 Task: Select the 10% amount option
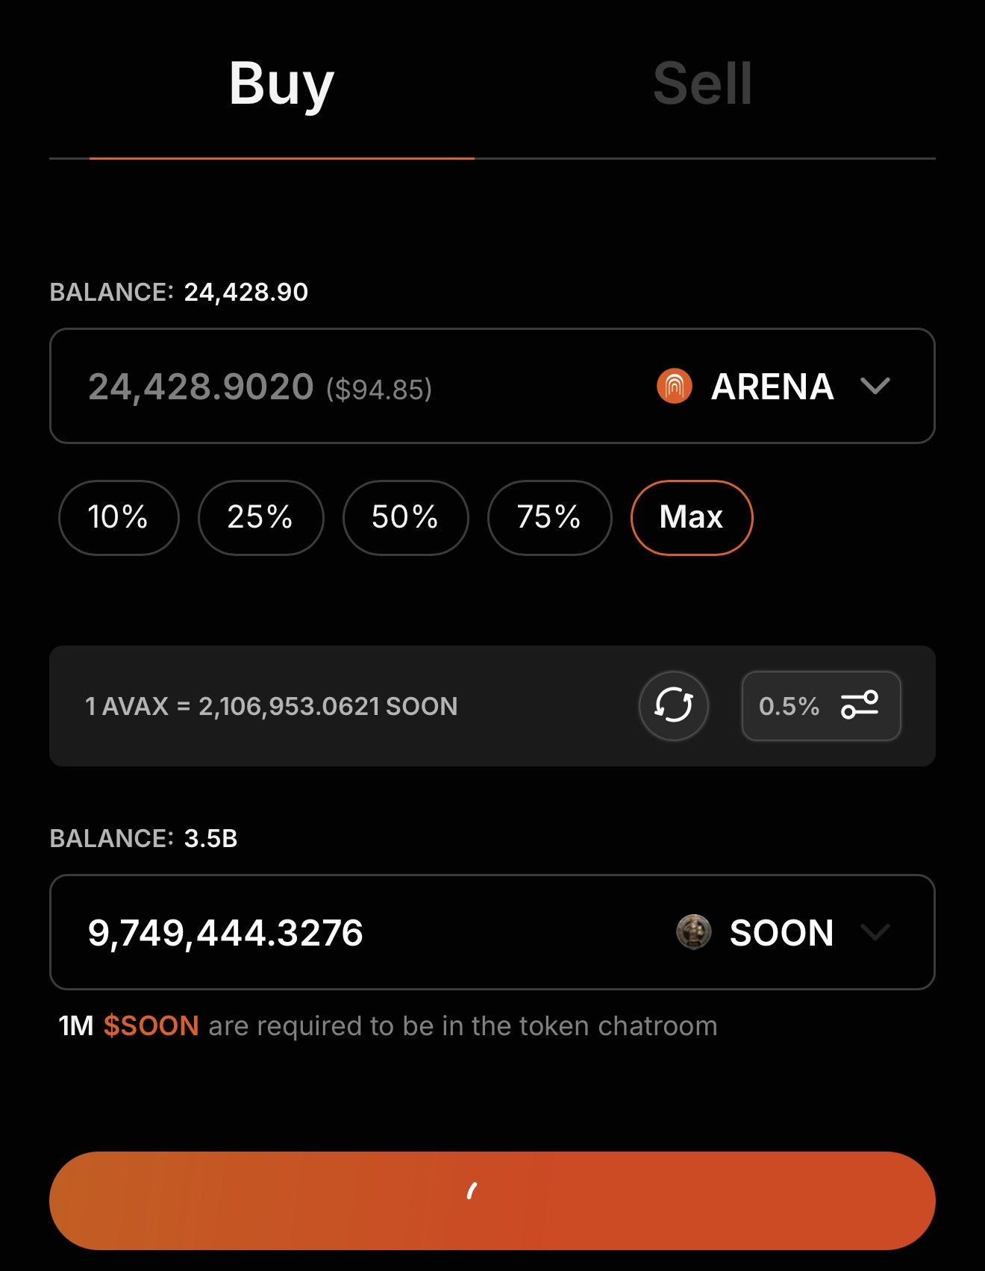click(119, 517)
